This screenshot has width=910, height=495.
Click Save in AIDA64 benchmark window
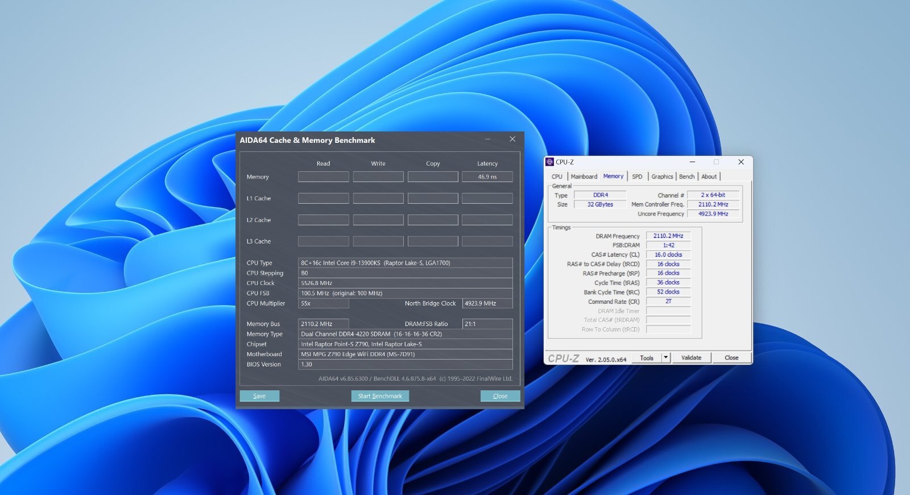pyautogui.click(x=259, y=396)
